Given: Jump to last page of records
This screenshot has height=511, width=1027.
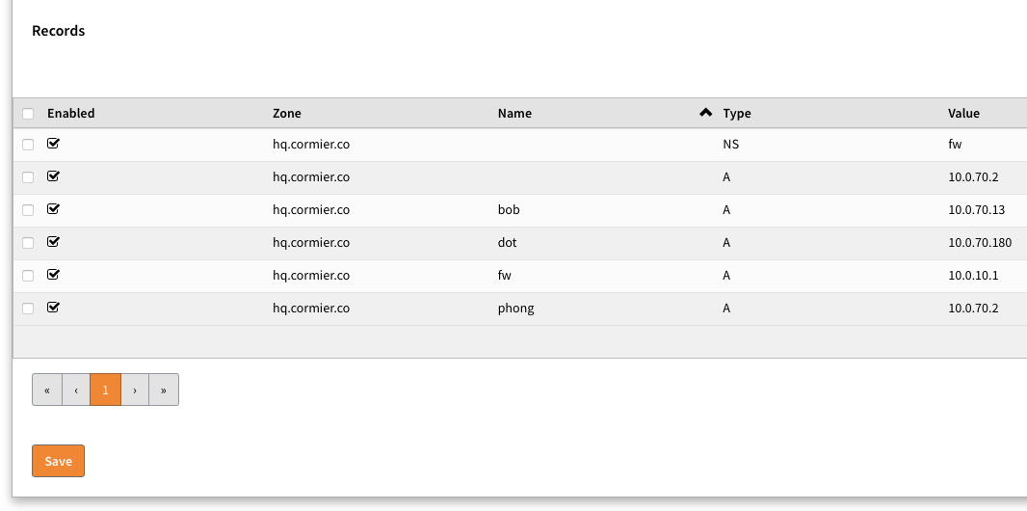Looking at the screenshot, I should coord(164,390).
